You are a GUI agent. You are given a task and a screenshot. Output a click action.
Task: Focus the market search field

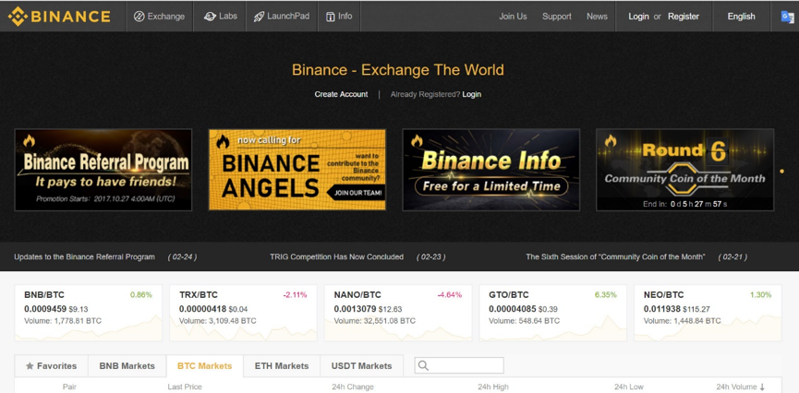tap(459, 365)
